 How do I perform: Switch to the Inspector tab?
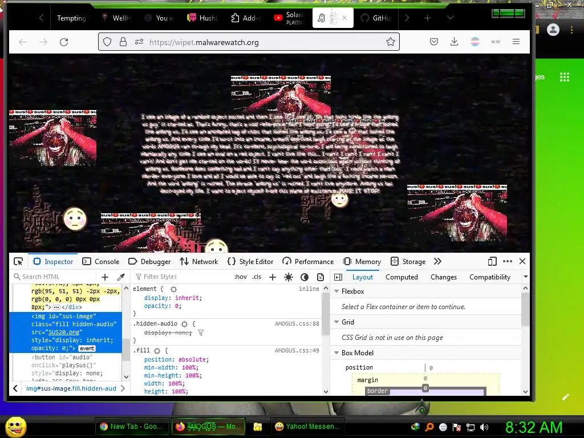(53, 261)
